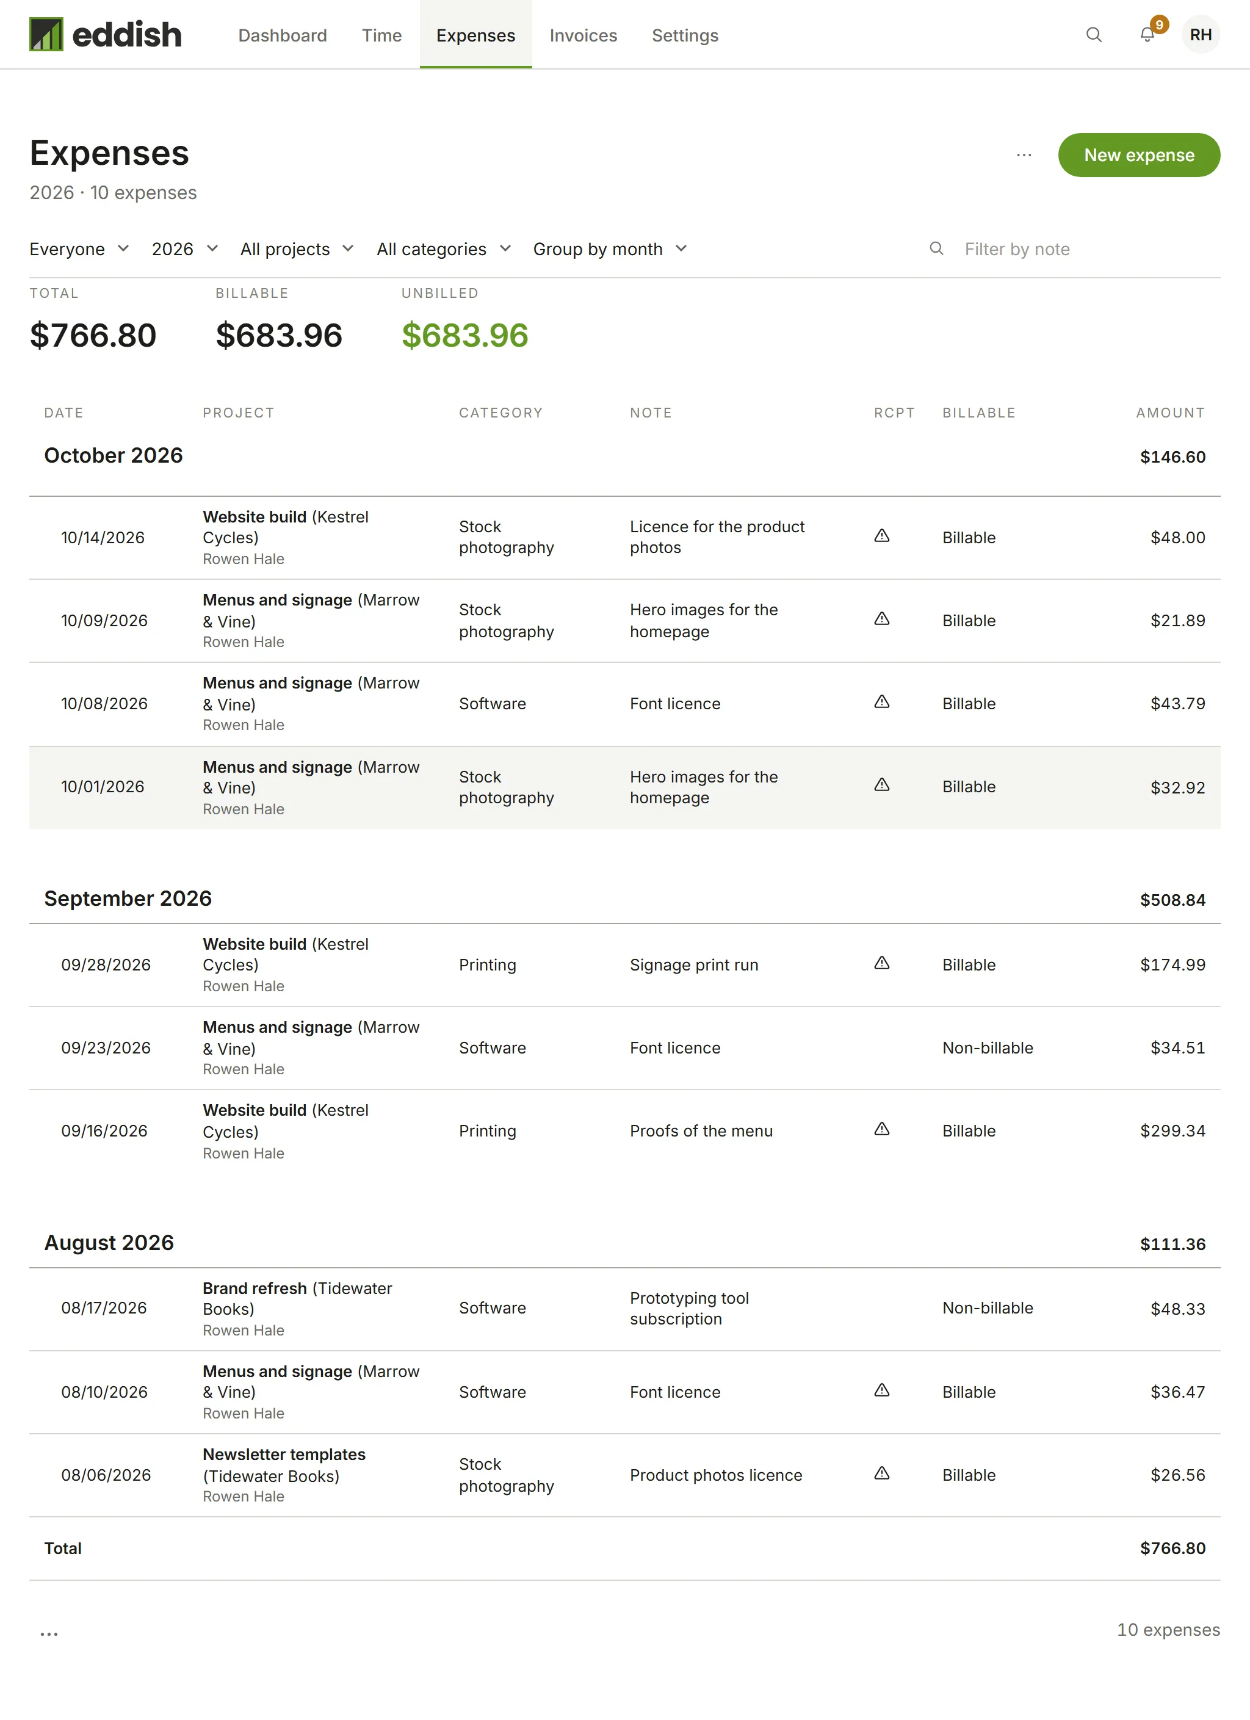Image resolution: width=1250 pixels, height=1720 pixels.
Task: Click the eddish logo
Action: [106, 35]
